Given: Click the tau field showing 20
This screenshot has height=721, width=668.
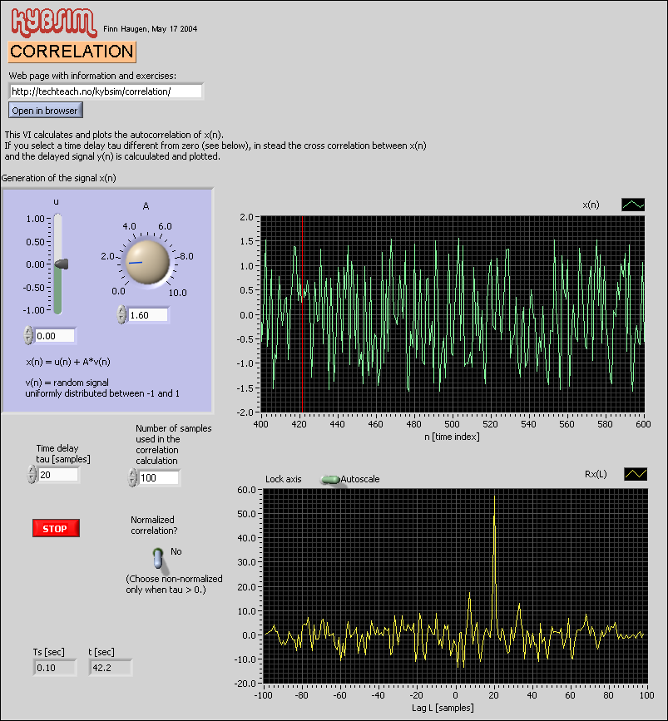Looking at the screenshot, I should pos(58,474).
